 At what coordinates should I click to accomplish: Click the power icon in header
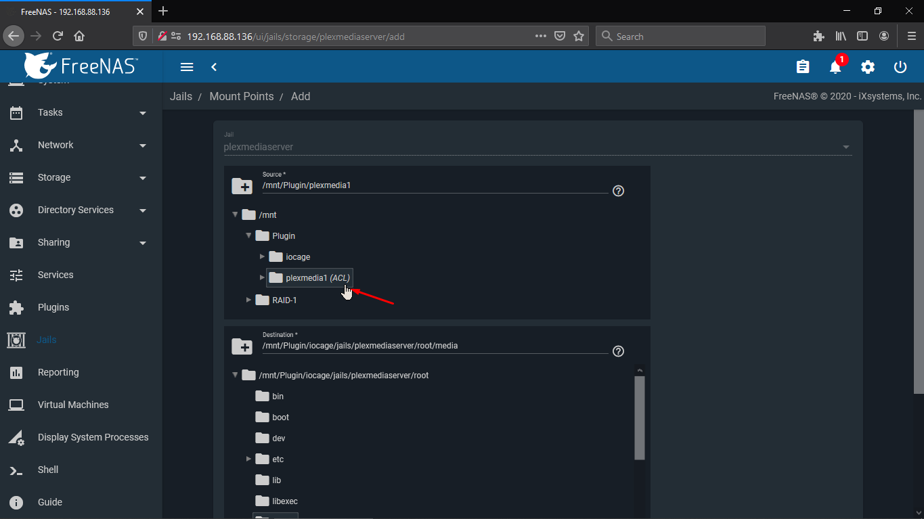coord(900,67)
